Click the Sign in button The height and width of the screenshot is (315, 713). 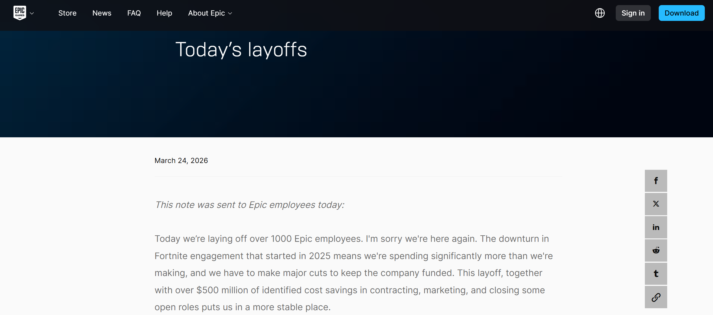[x=633, y=13]
